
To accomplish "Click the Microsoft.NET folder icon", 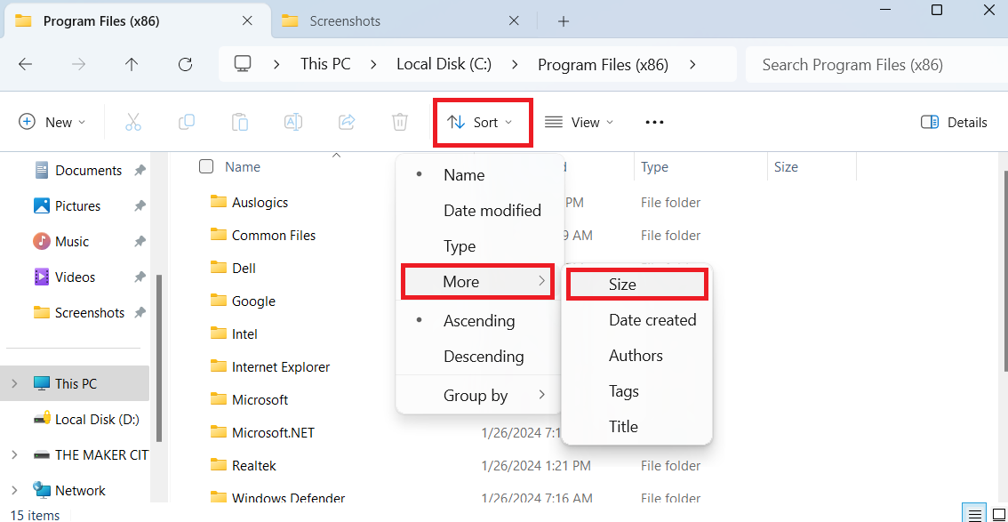I will pyautogui.click(x=219, y=432).
